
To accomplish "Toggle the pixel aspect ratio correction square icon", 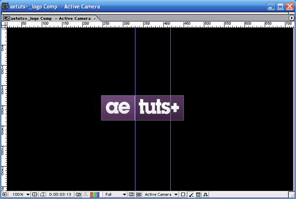I will coord(183,195).
